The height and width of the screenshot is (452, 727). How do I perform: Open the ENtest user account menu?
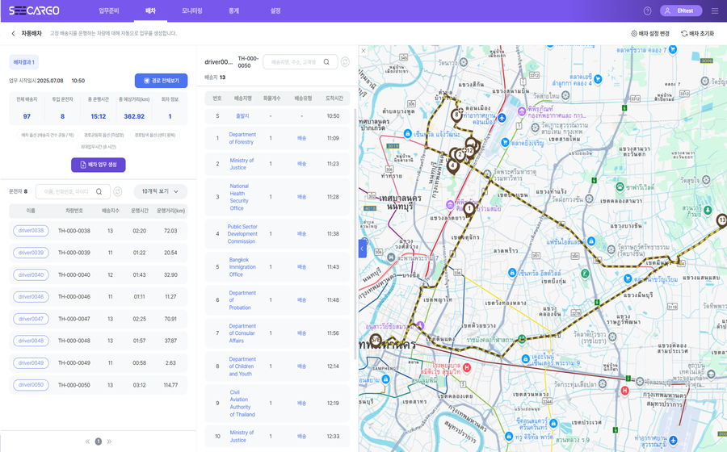pyautogui.click(x=681, y=10)
